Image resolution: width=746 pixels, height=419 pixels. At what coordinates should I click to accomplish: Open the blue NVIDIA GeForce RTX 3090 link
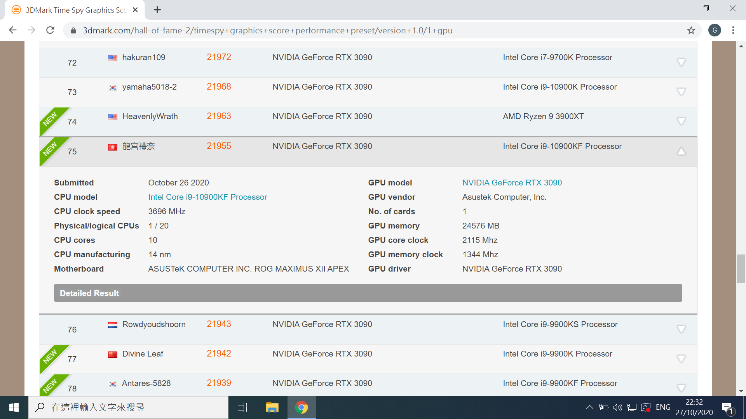pyautogui.click(x=512, y=183)
